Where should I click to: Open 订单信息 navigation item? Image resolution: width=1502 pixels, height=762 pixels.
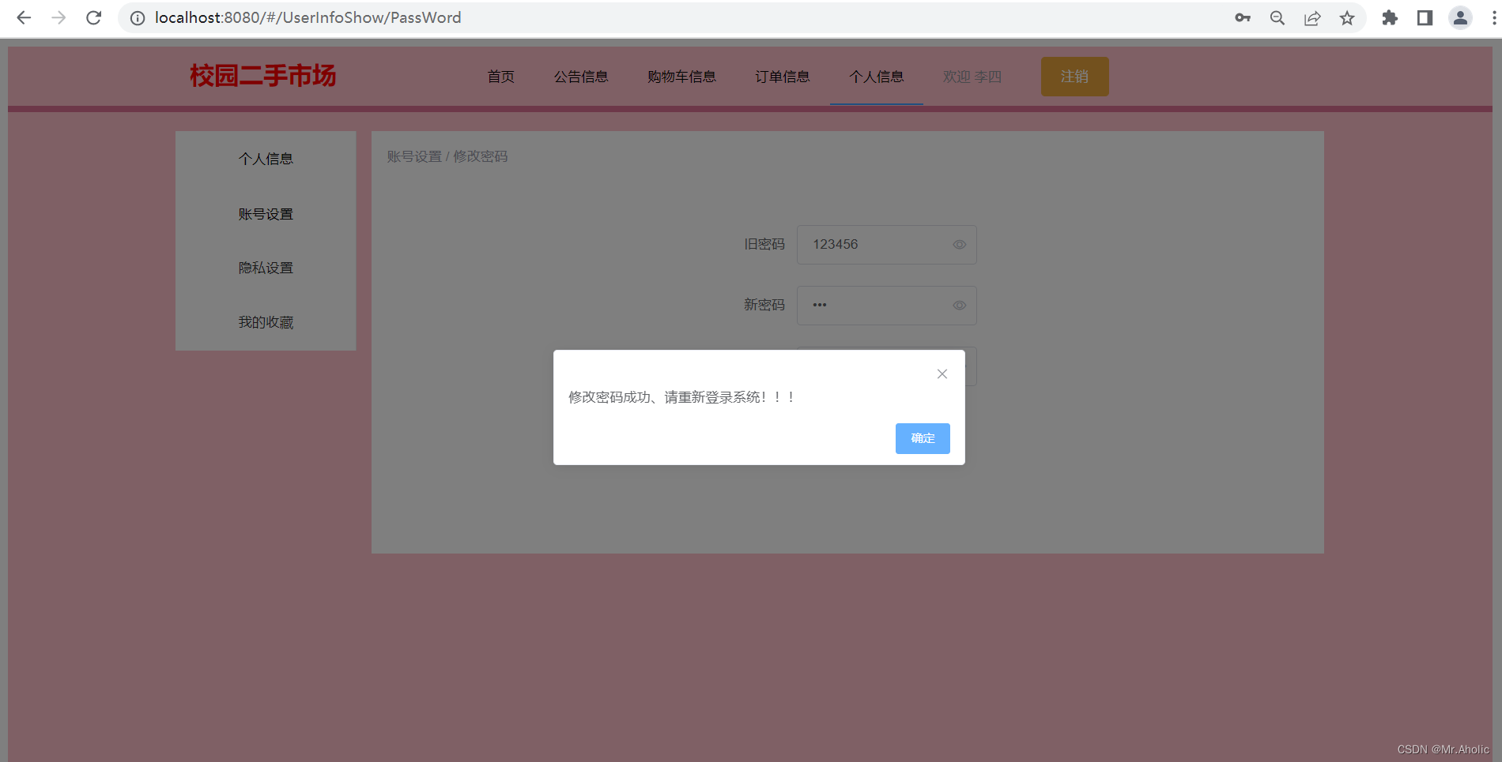(783, 77)
